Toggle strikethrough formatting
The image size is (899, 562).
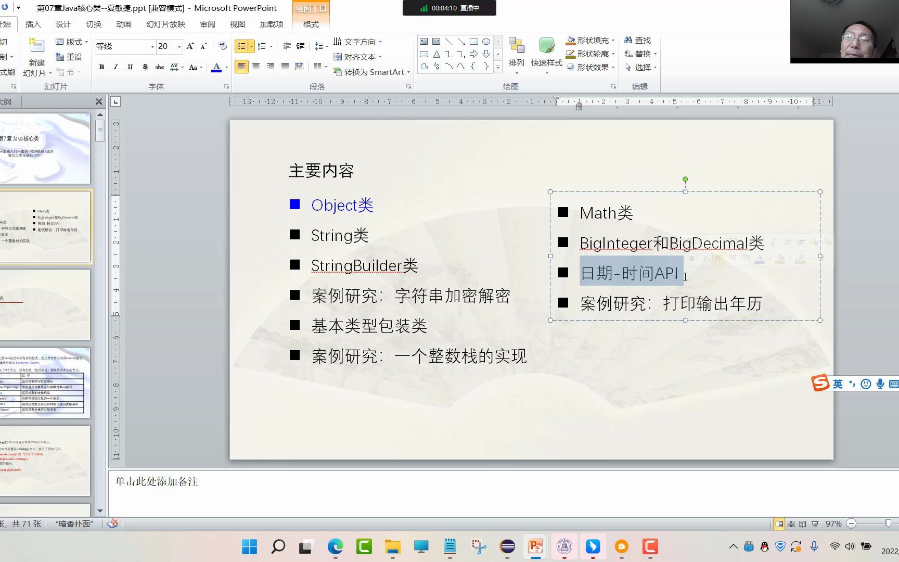159,67
